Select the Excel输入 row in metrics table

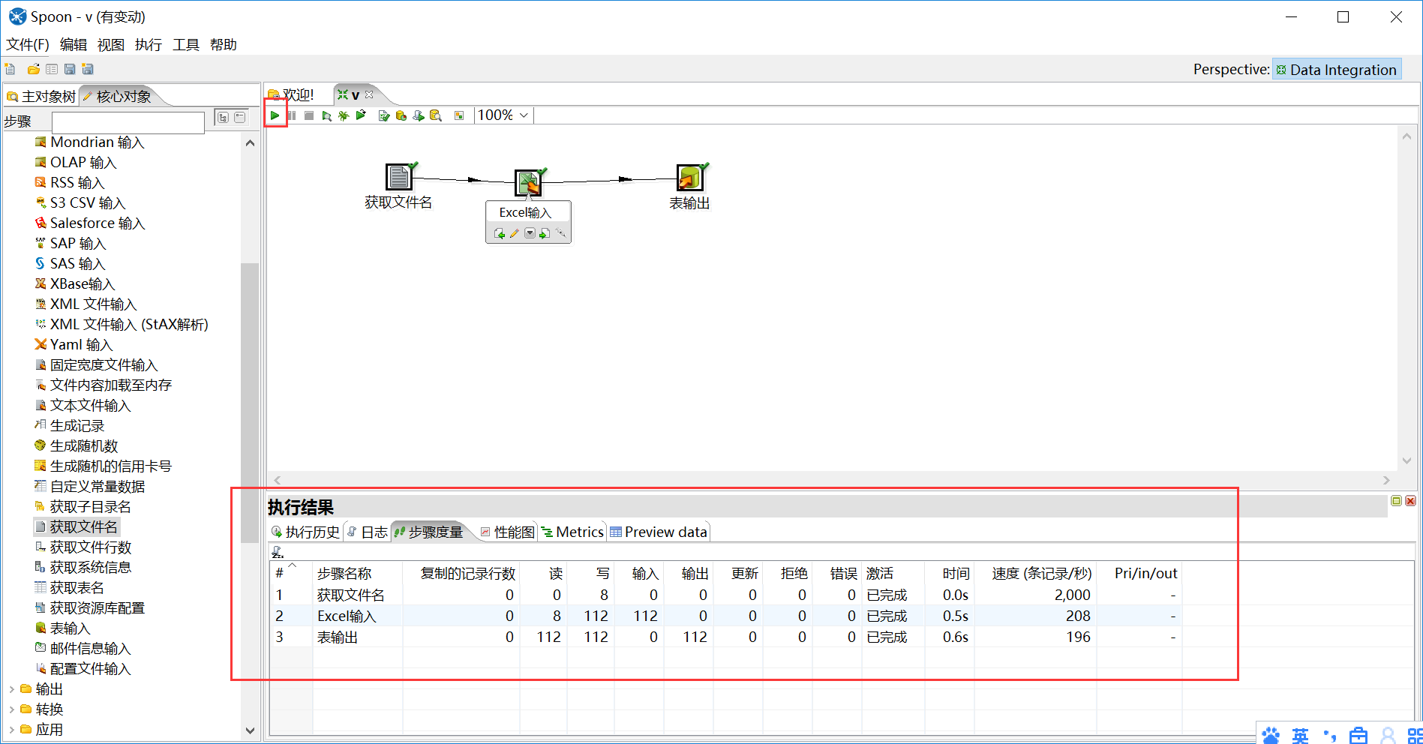pyautogui.click(x=725, y=616)
